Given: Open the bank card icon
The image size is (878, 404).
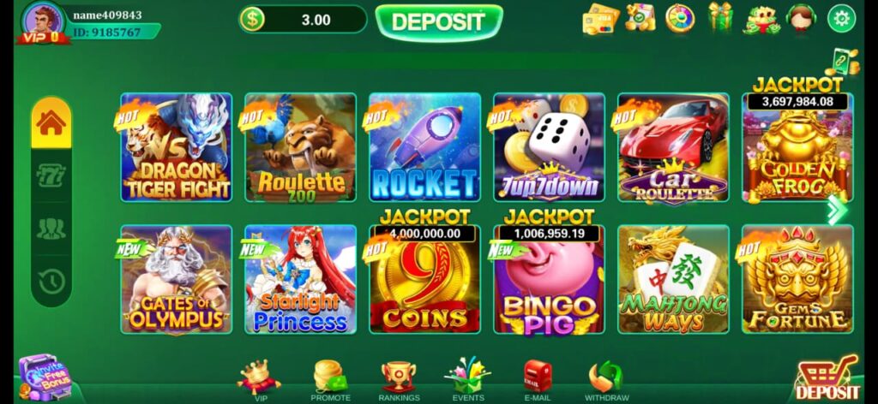Looking at the screenshot, I should tap(600, 19).
